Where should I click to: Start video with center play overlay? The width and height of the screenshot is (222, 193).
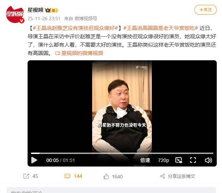(x=122, y=113)
